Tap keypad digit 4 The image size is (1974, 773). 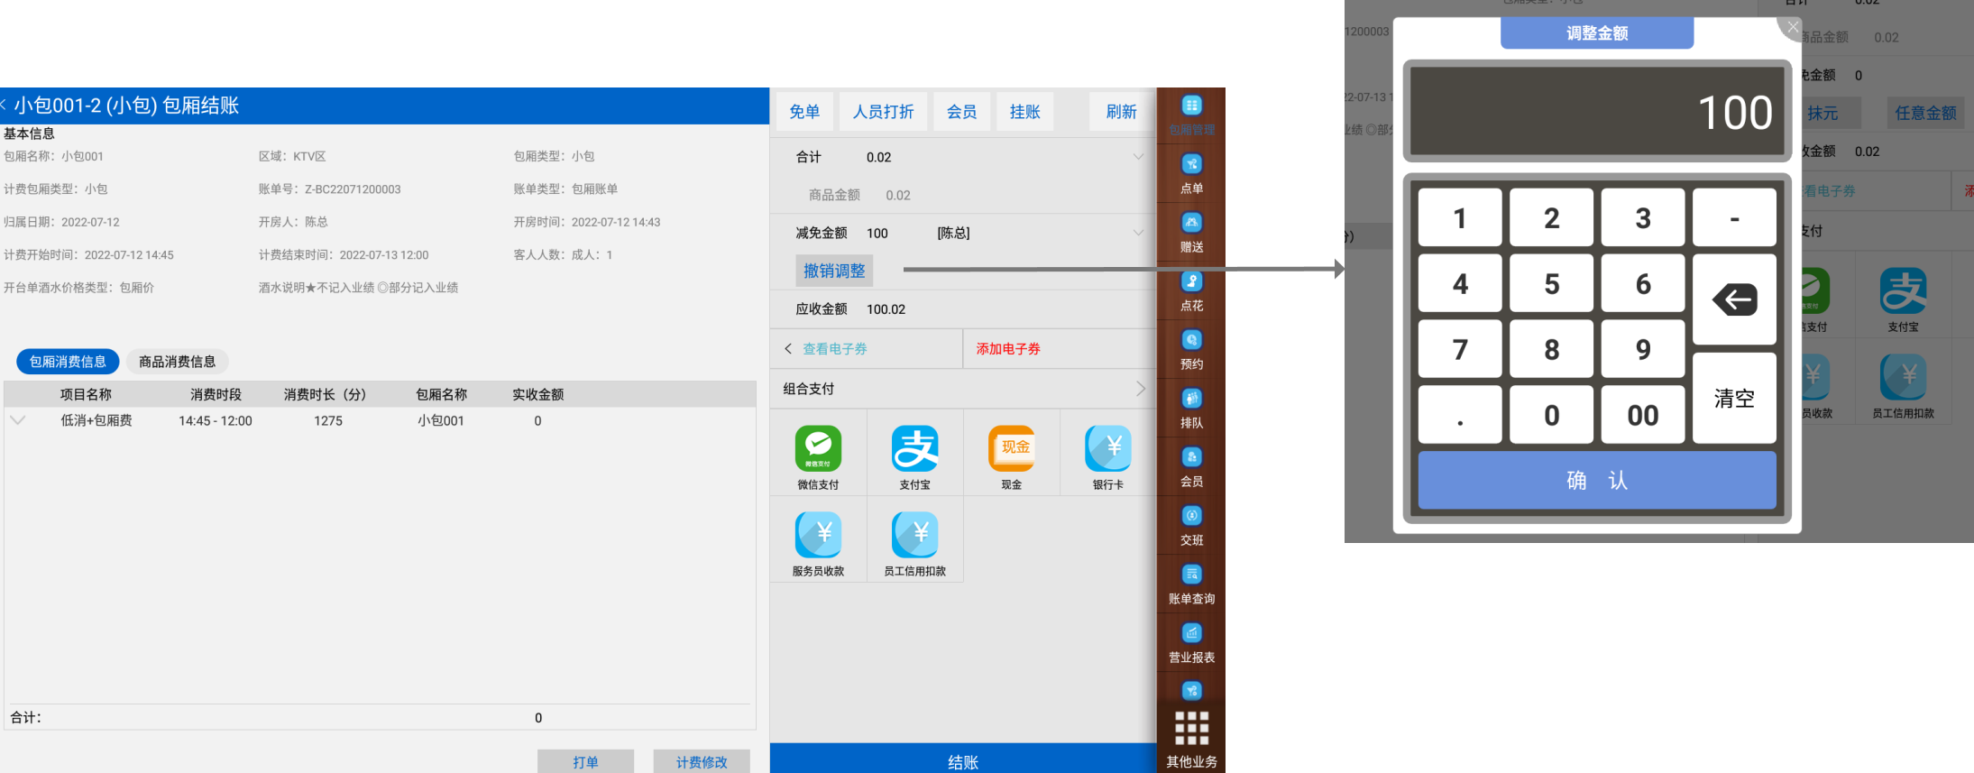click(x=1460, y=283)
